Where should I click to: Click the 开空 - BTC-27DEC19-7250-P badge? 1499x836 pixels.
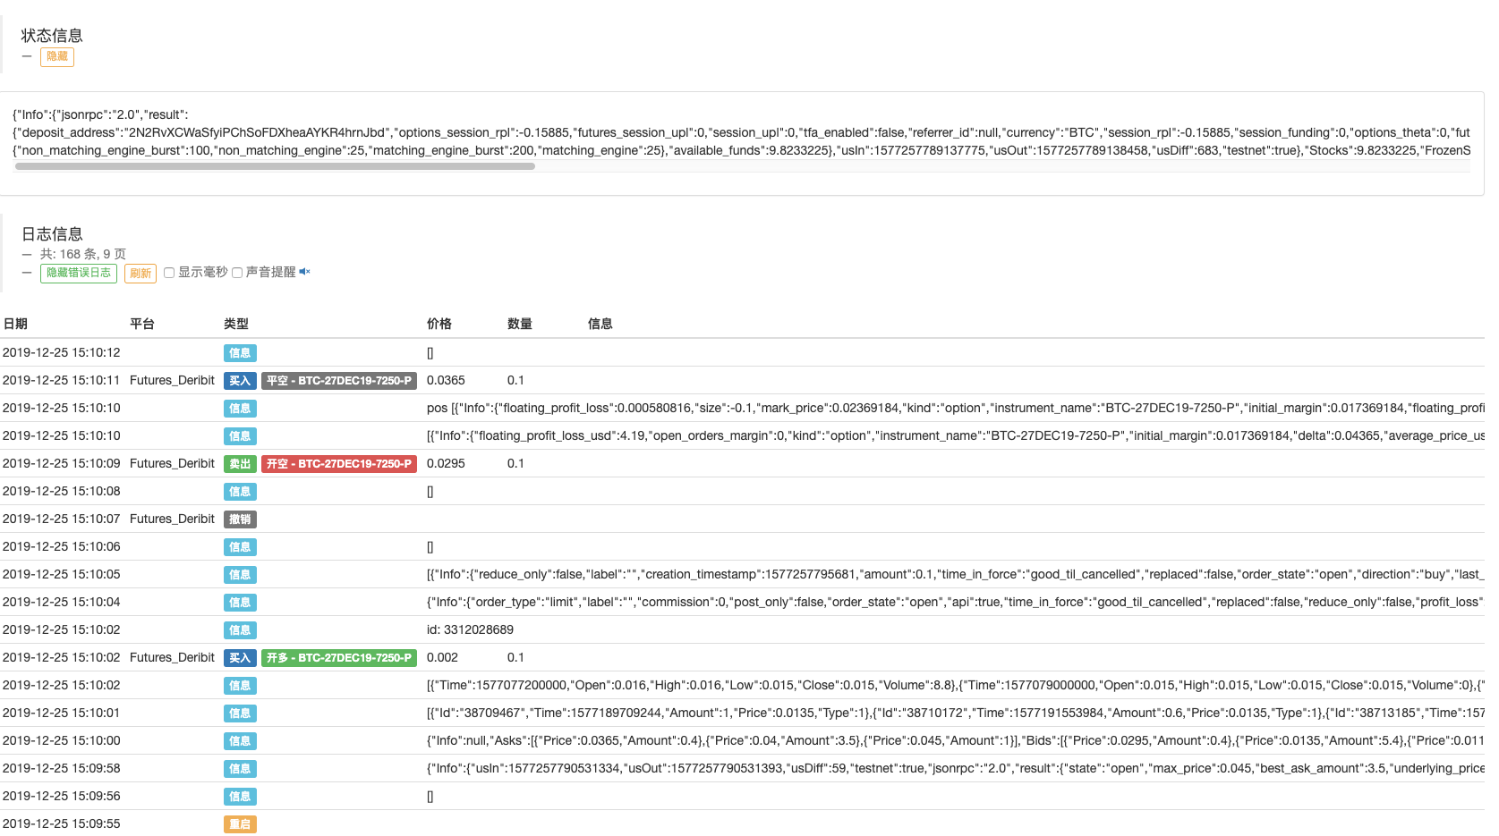tap(339, 464)
